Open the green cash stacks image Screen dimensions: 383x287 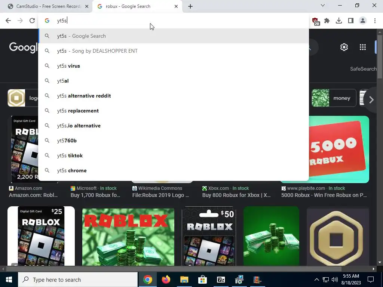[272, 236]
